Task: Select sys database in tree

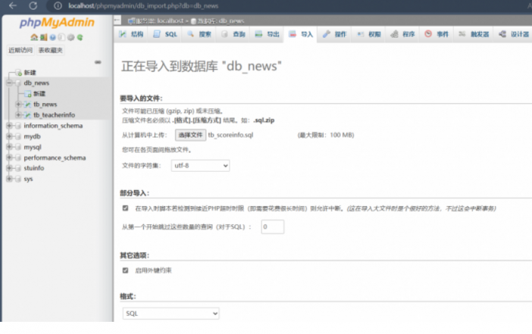Action: 28,179
